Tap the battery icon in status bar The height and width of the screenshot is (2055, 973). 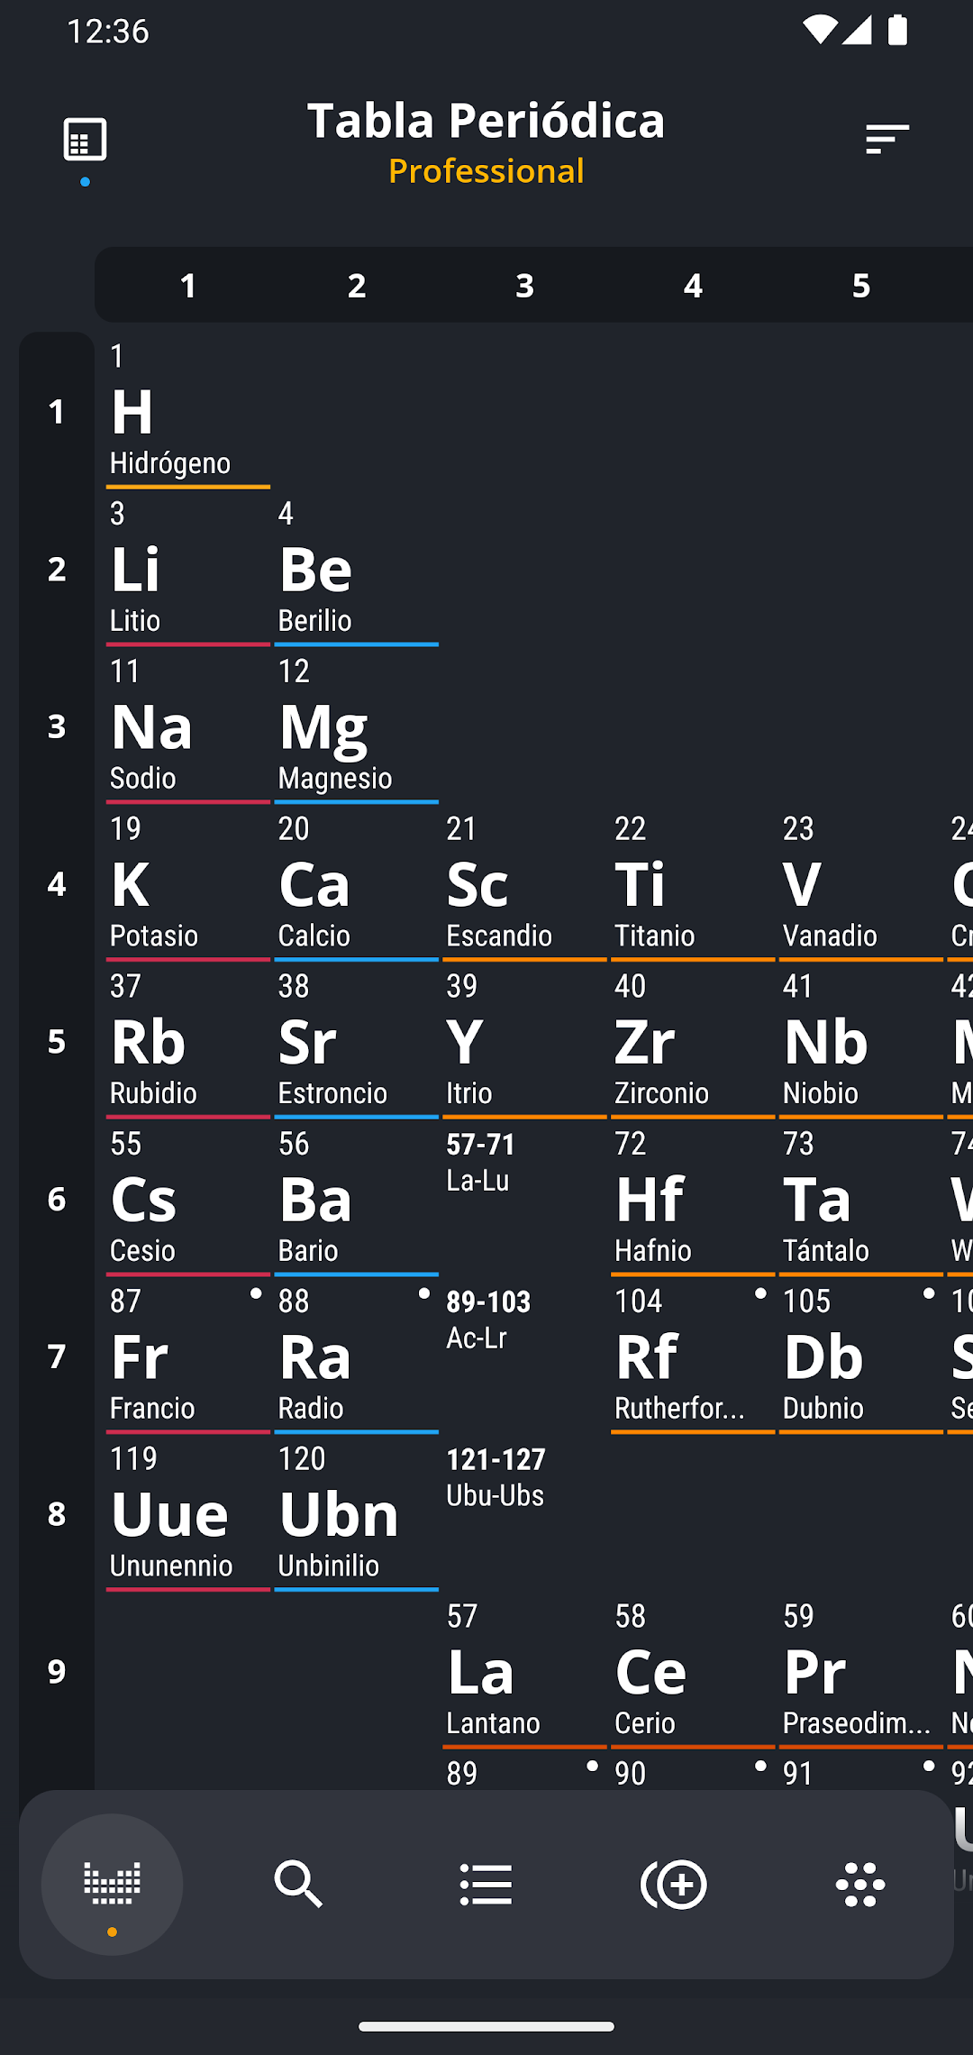(x=897, y=30)
